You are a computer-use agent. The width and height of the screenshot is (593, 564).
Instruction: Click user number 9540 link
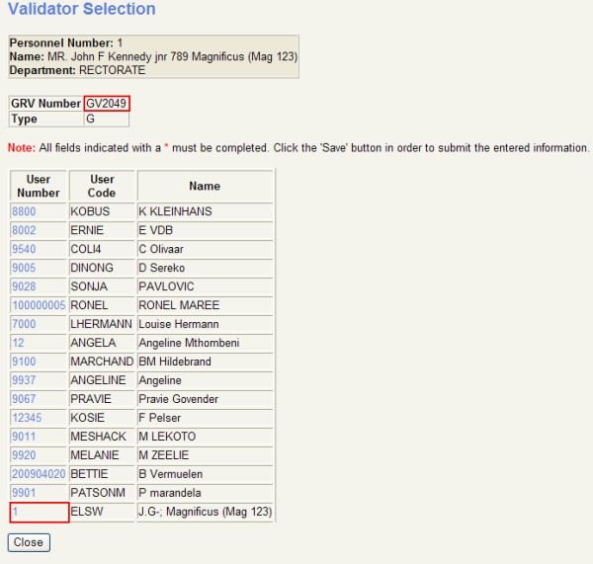(x=24, y=249)
